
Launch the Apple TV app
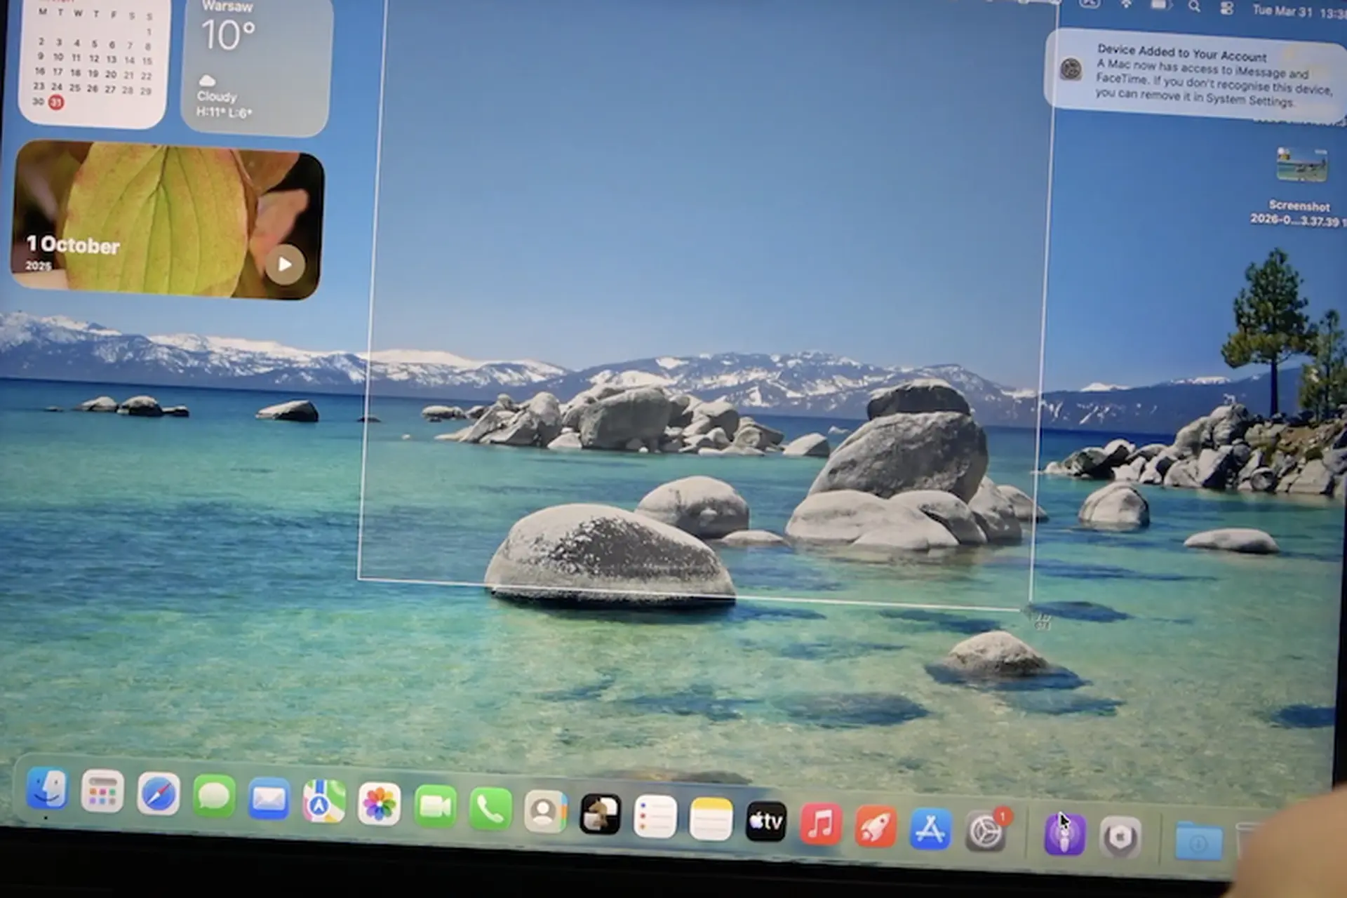click(x=765, y=821)
